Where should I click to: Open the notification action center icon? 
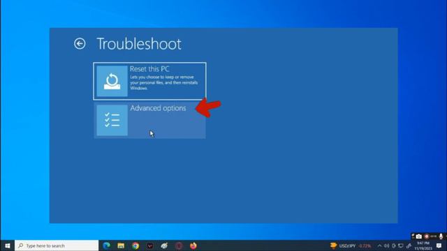pyautogui.click(x=439, y=246)
